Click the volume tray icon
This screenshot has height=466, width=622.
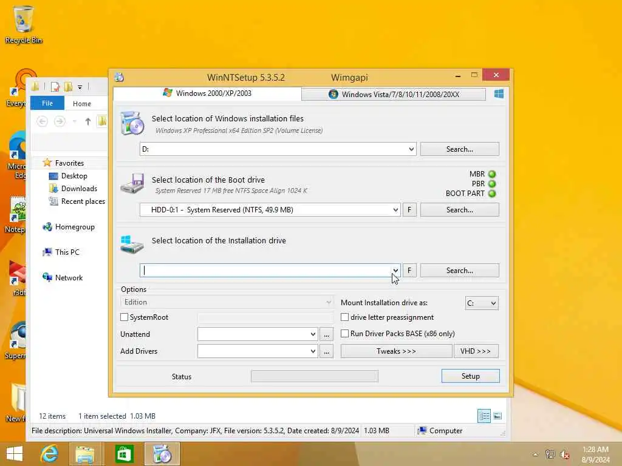click(x=564, y=455)
